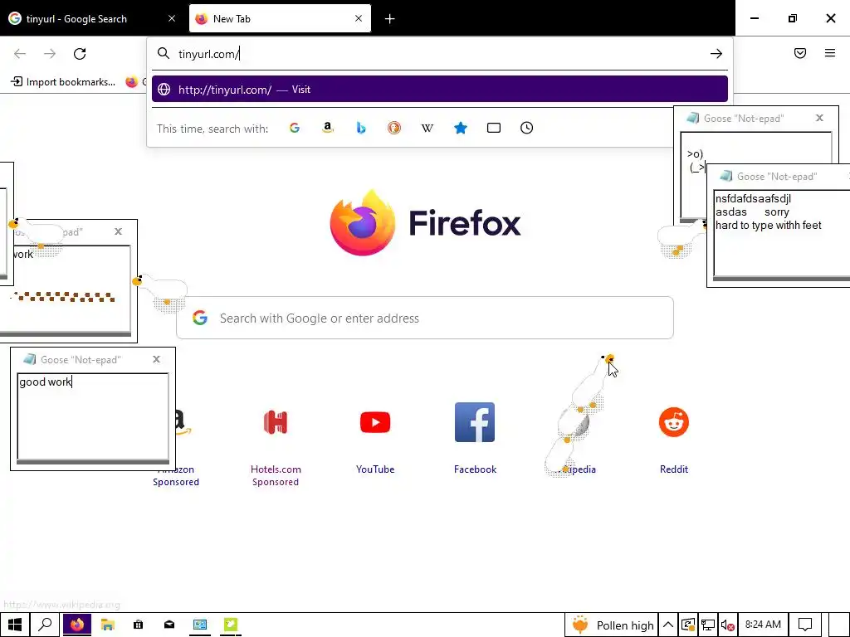Click the Facebook label link

(x=475, y=469)
